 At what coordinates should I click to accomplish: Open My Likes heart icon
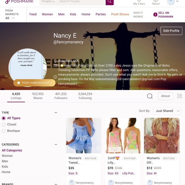(139, 1)
